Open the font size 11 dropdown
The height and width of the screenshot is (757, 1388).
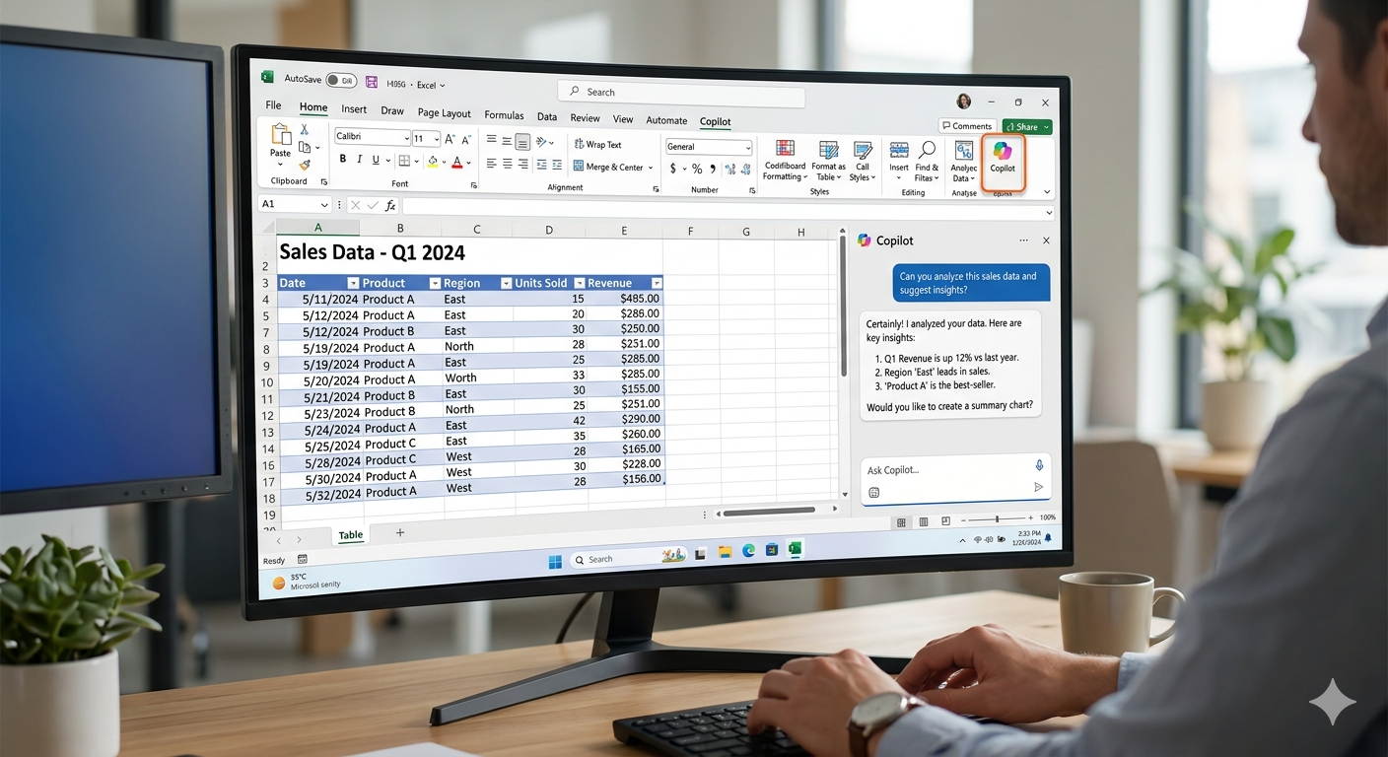pos(436,139)
